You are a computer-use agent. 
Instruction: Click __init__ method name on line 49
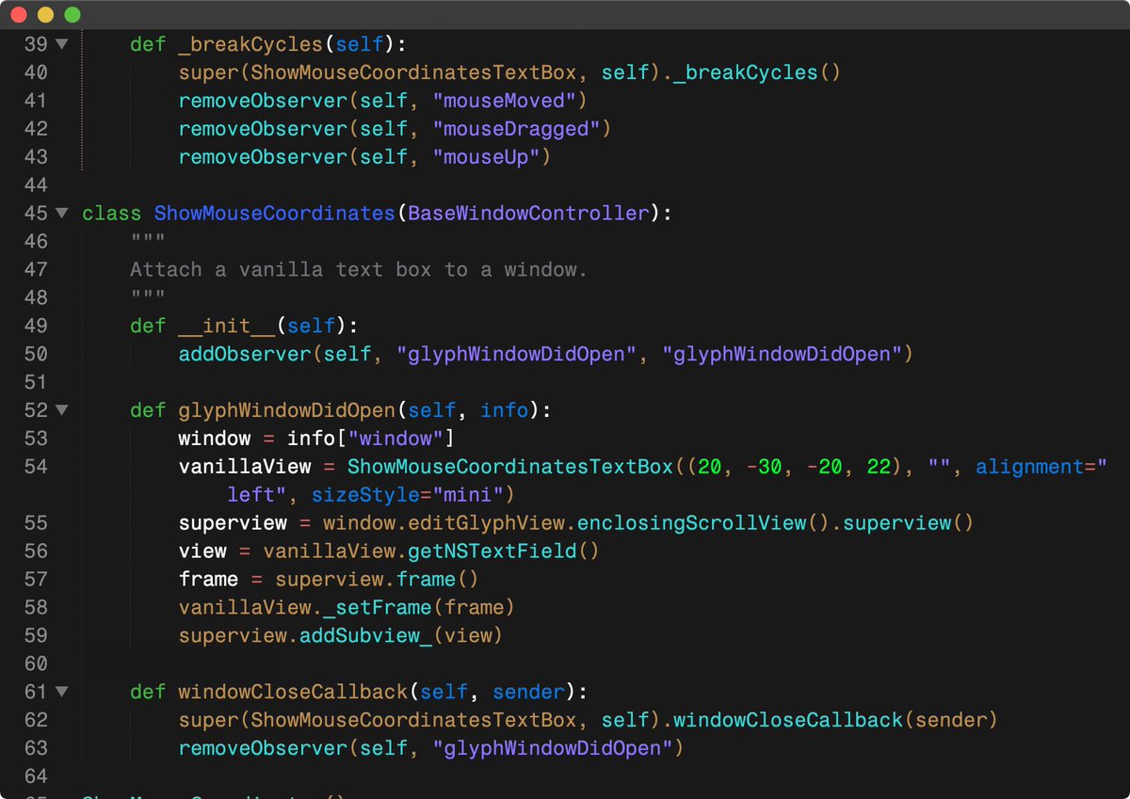point(227,326)
